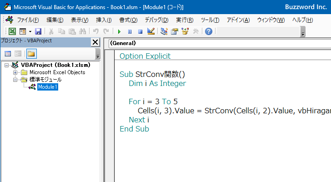Toggle Design Mode ruler icon
The width and height of the screenshot is (331, 182).
[151, 31]
